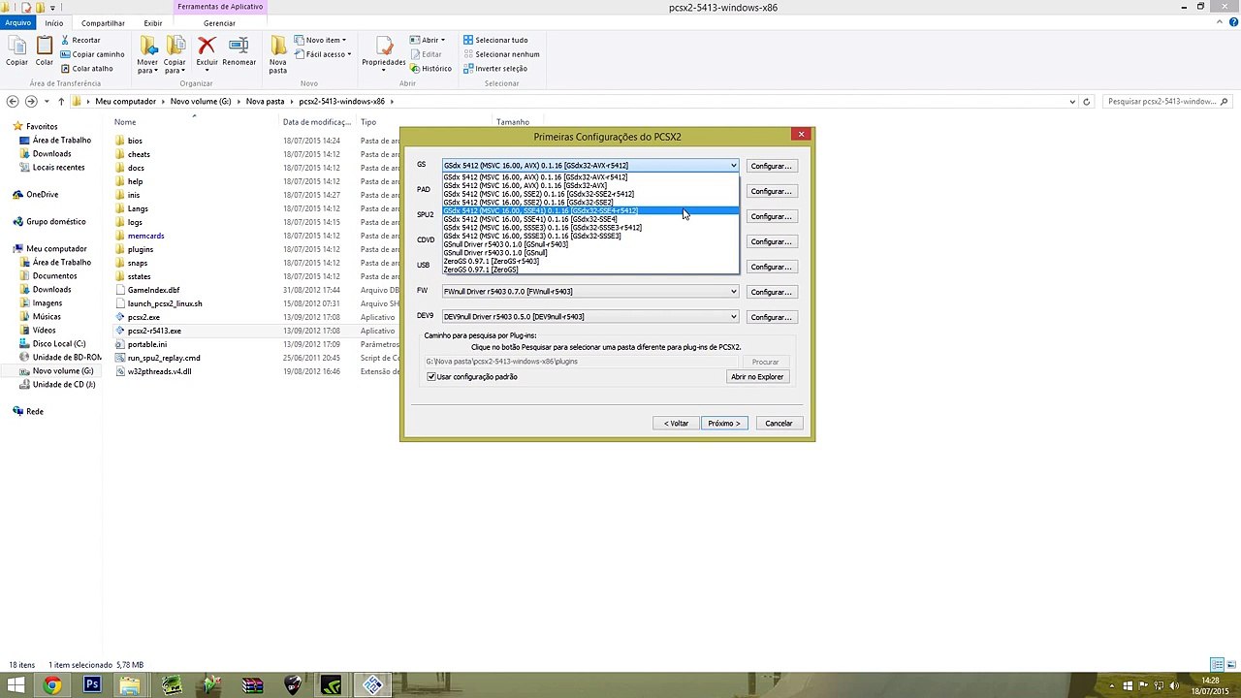
Task: Refresh the Explorer address bar
Action: pyautogui.click(x=1086, y=101)
